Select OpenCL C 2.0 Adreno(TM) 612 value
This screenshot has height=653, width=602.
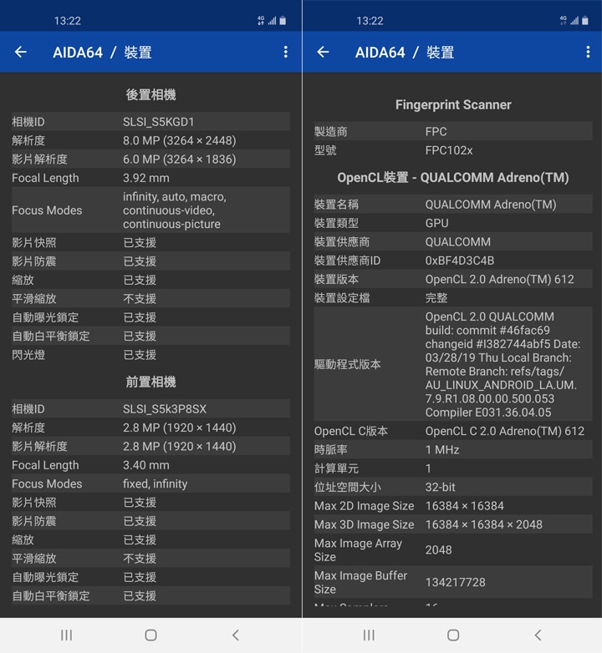click(x=504, y=431)
